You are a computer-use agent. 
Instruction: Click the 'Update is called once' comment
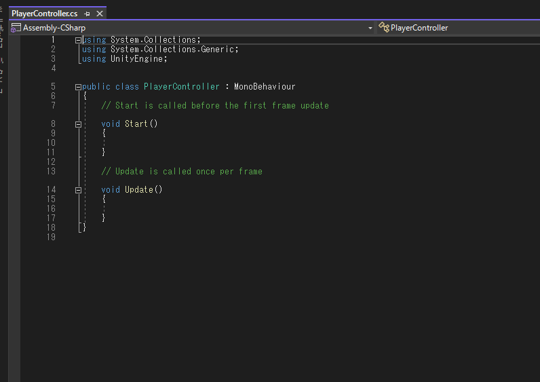tap(182, 171)
